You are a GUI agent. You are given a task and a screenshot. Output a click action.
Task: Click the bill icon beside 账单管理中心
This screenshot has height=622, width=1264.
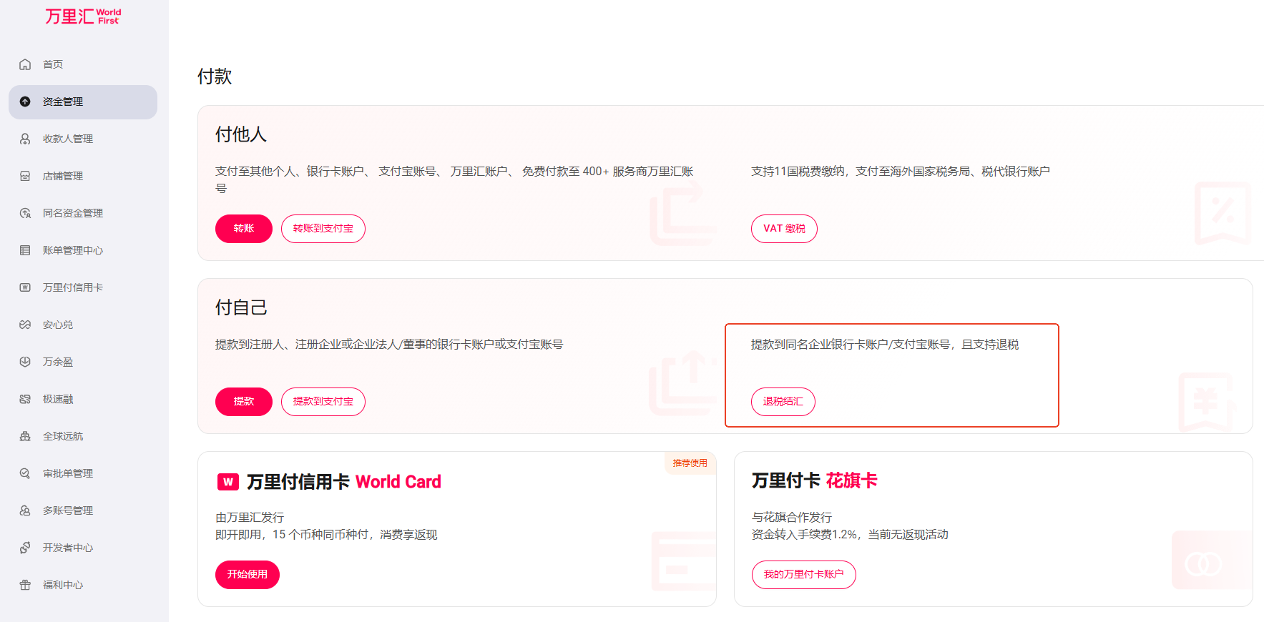(25, 250)
